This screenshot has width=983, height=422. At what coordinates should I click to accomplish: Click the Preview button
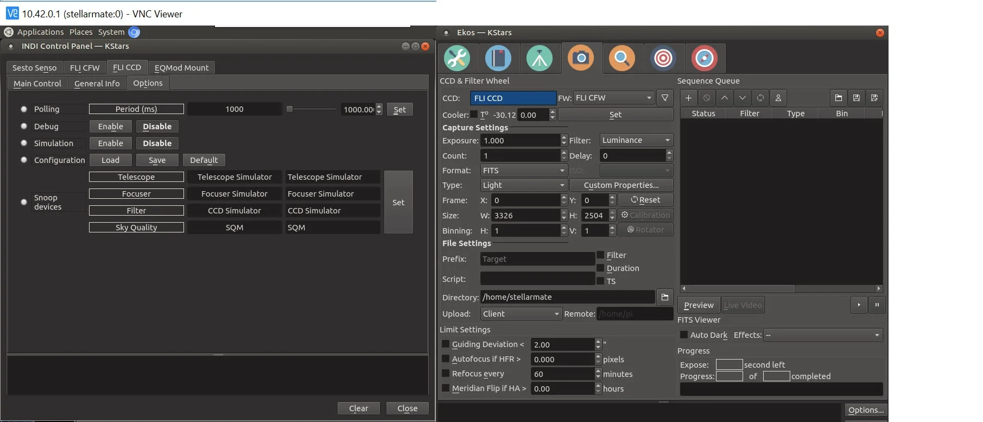699,305
